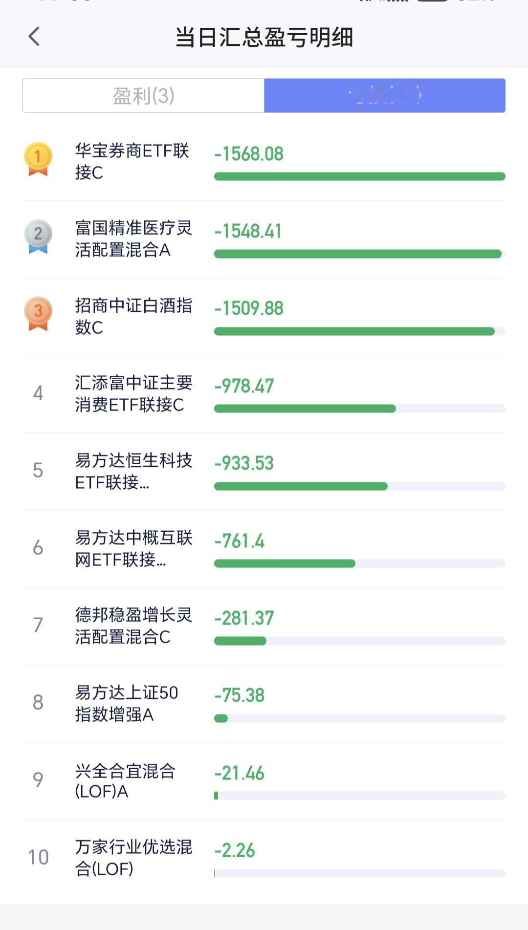Click the -281.37 loss amount
The width and height of the screenshot is (528, 930).
click(x=244, y=618)
